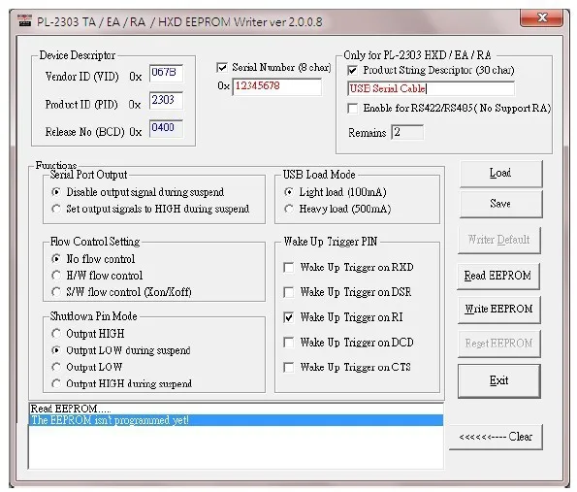577x492 pixels.
Task: Click the app icon in title bar
Action: tap(25, 20)
